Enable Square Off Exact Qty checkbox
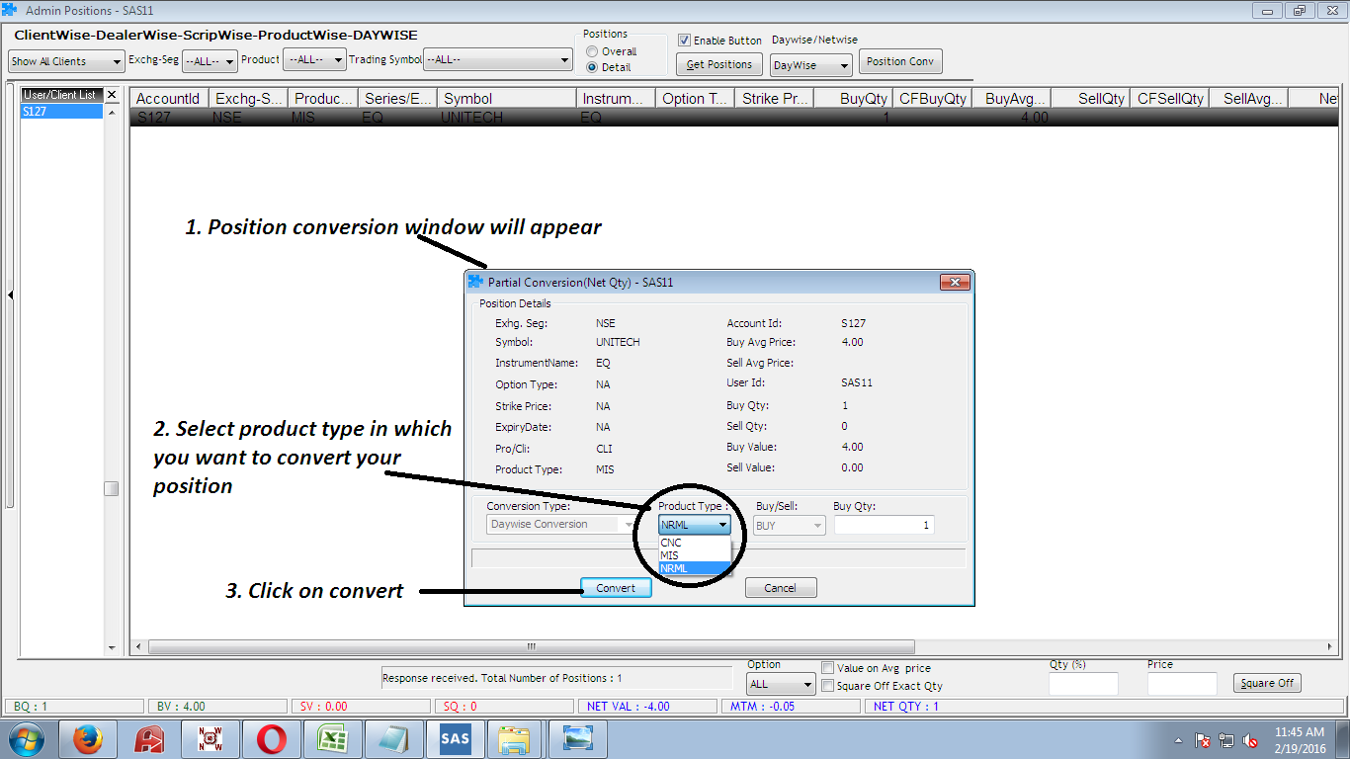 (828, 686)
